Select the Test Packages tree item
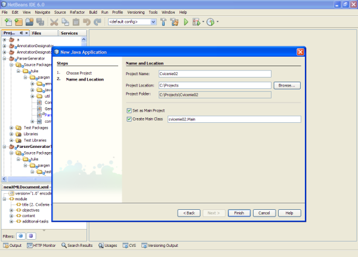 click(36, 128)
